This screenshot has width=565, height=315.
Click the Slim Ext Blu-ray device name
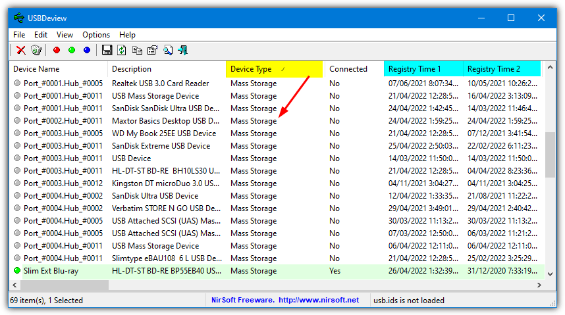point(51,271)
